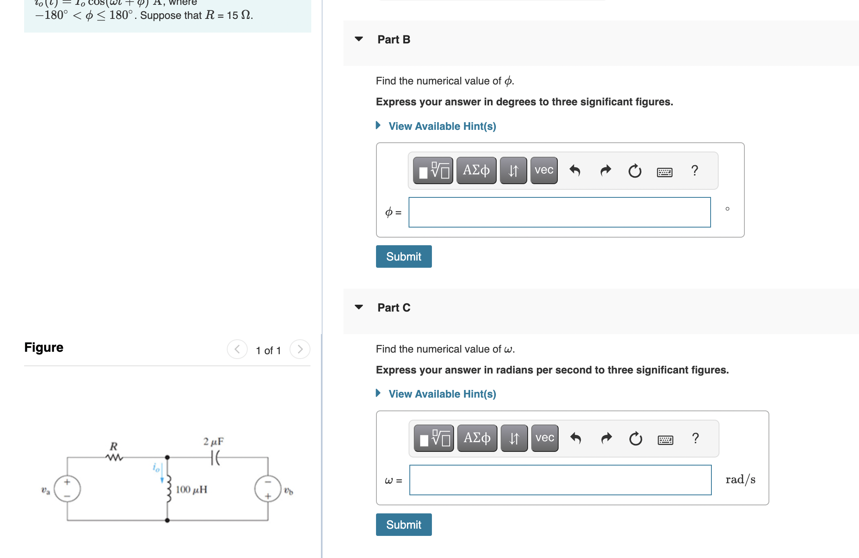This screenshot has height=558, width=859.
Task: Undo the last edit in Part B editor
Action: pyautogui.click(x=575, y=170)
